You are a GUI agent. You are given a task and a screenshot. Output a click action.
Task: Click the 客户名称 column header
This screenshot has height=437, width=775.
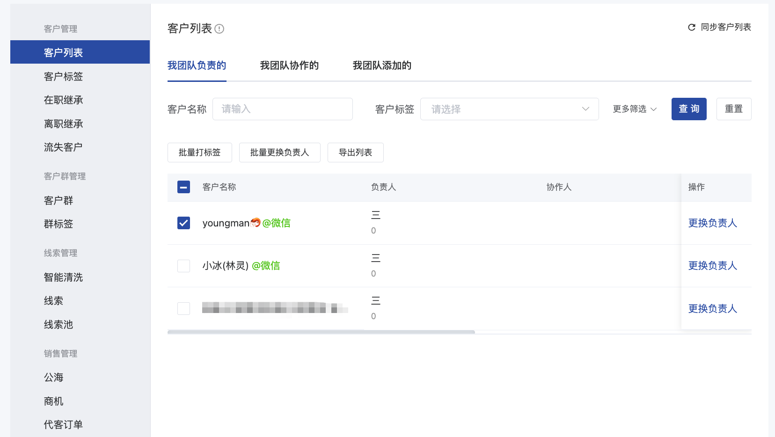click(x=219, y=187)
